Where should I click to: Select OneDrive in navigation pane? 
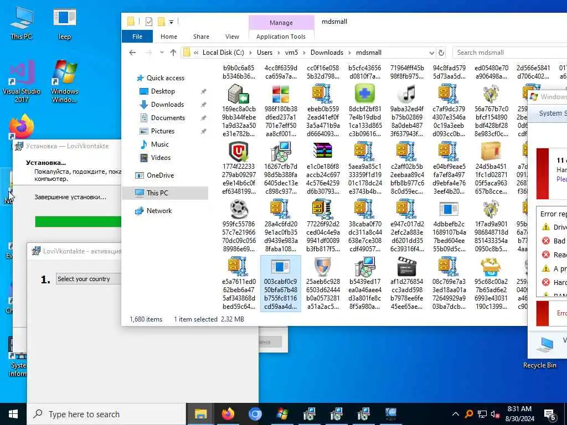click(x=160, y=175)
